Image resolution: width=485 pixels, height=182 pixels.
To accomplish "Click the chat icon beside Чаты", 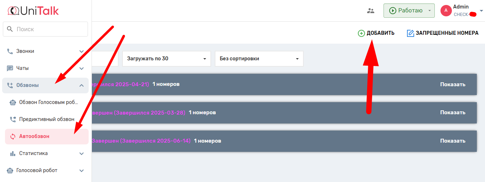I will pyautogui.click(x=10, y=68).
